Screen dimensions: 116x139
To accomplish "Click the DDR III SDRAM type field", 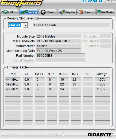I will pyautogui.click(x=71, y=25).
